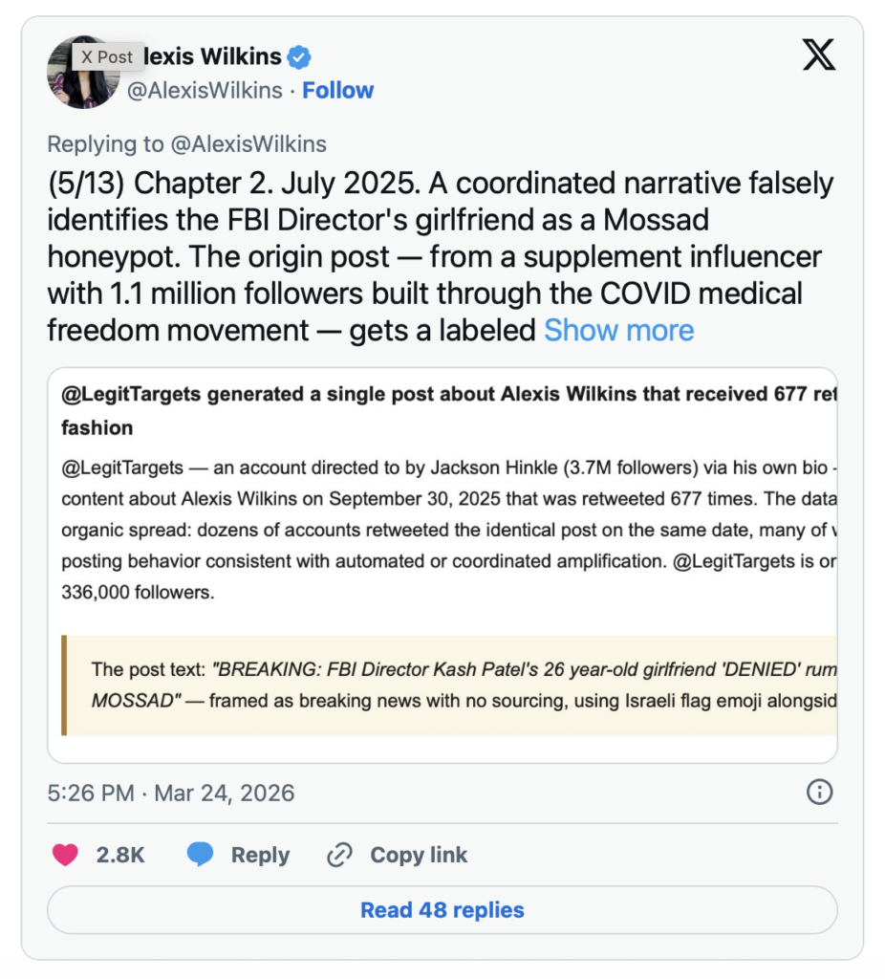
Task: Open the Alexis Wilkins display name
Action: click(212, 56)
